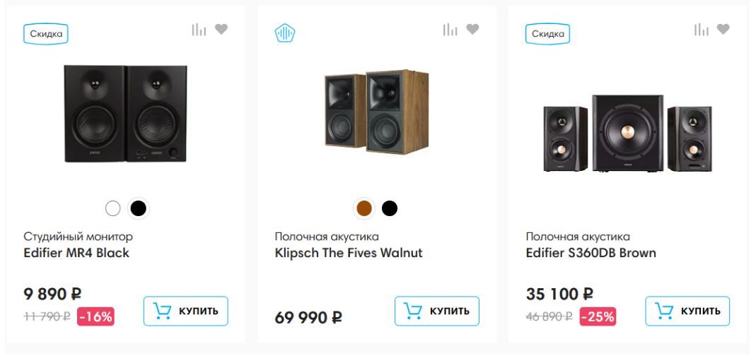Favorite the Klipsch The Fives Walnut
Image resolution: width=756 pixels, height=363 pixels.
point(472,30)
